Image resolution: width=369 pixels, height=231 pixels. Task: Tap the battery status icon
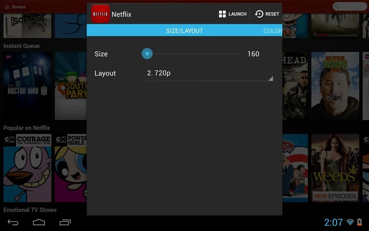coord(359,222)
